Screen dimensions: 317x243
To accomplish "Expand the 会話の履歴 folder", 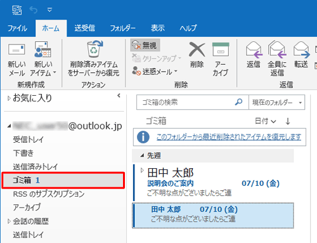I will [9, 221].
